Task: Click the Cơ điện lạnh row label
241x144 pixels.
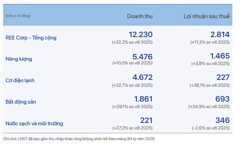Action: coord(20,80)
